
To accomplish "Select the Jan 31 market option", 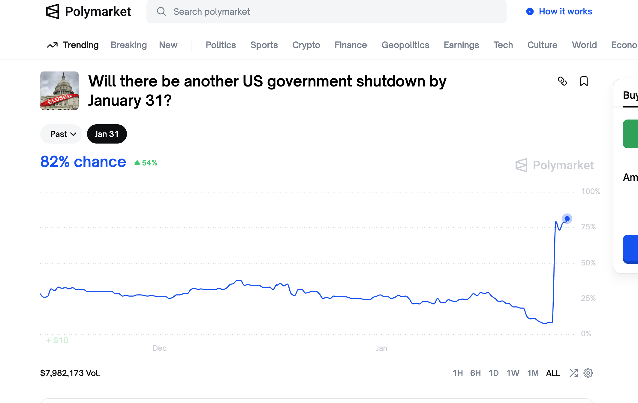I will point(107,134).
